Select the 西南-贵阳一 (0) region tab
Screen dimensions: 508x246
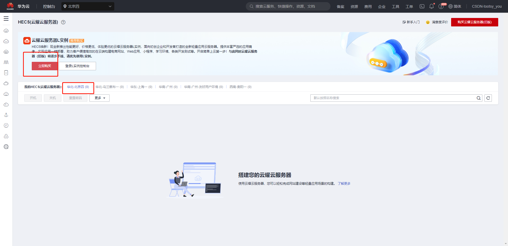[241, 87]
